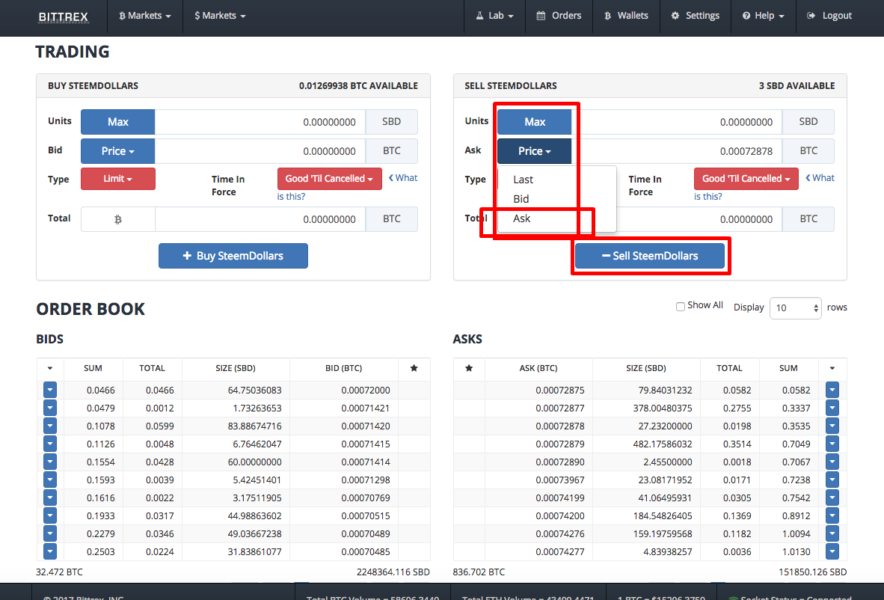Focus the Buy total BTC input field
Viewport: 884px width, 600px height.
coord(260,219)
